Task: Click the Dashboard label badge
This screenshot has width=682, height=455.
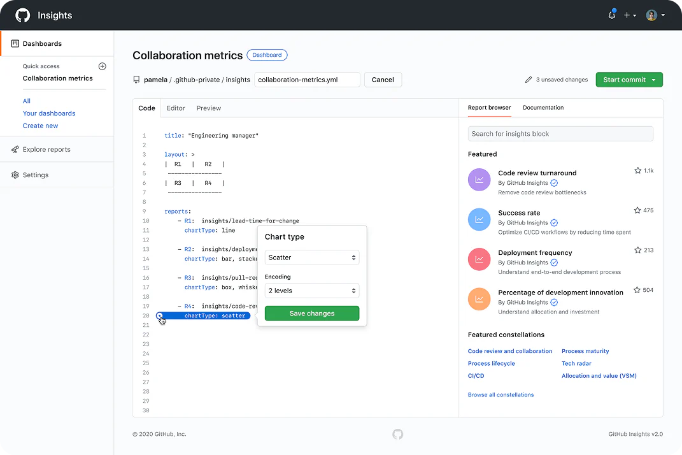Action: click(x=267, y=55)
